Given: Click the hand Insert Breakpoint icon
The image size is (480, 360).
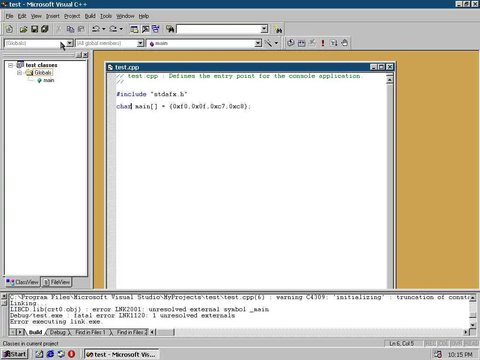Looking at the screenshot, I should click(x=345, y=43).
